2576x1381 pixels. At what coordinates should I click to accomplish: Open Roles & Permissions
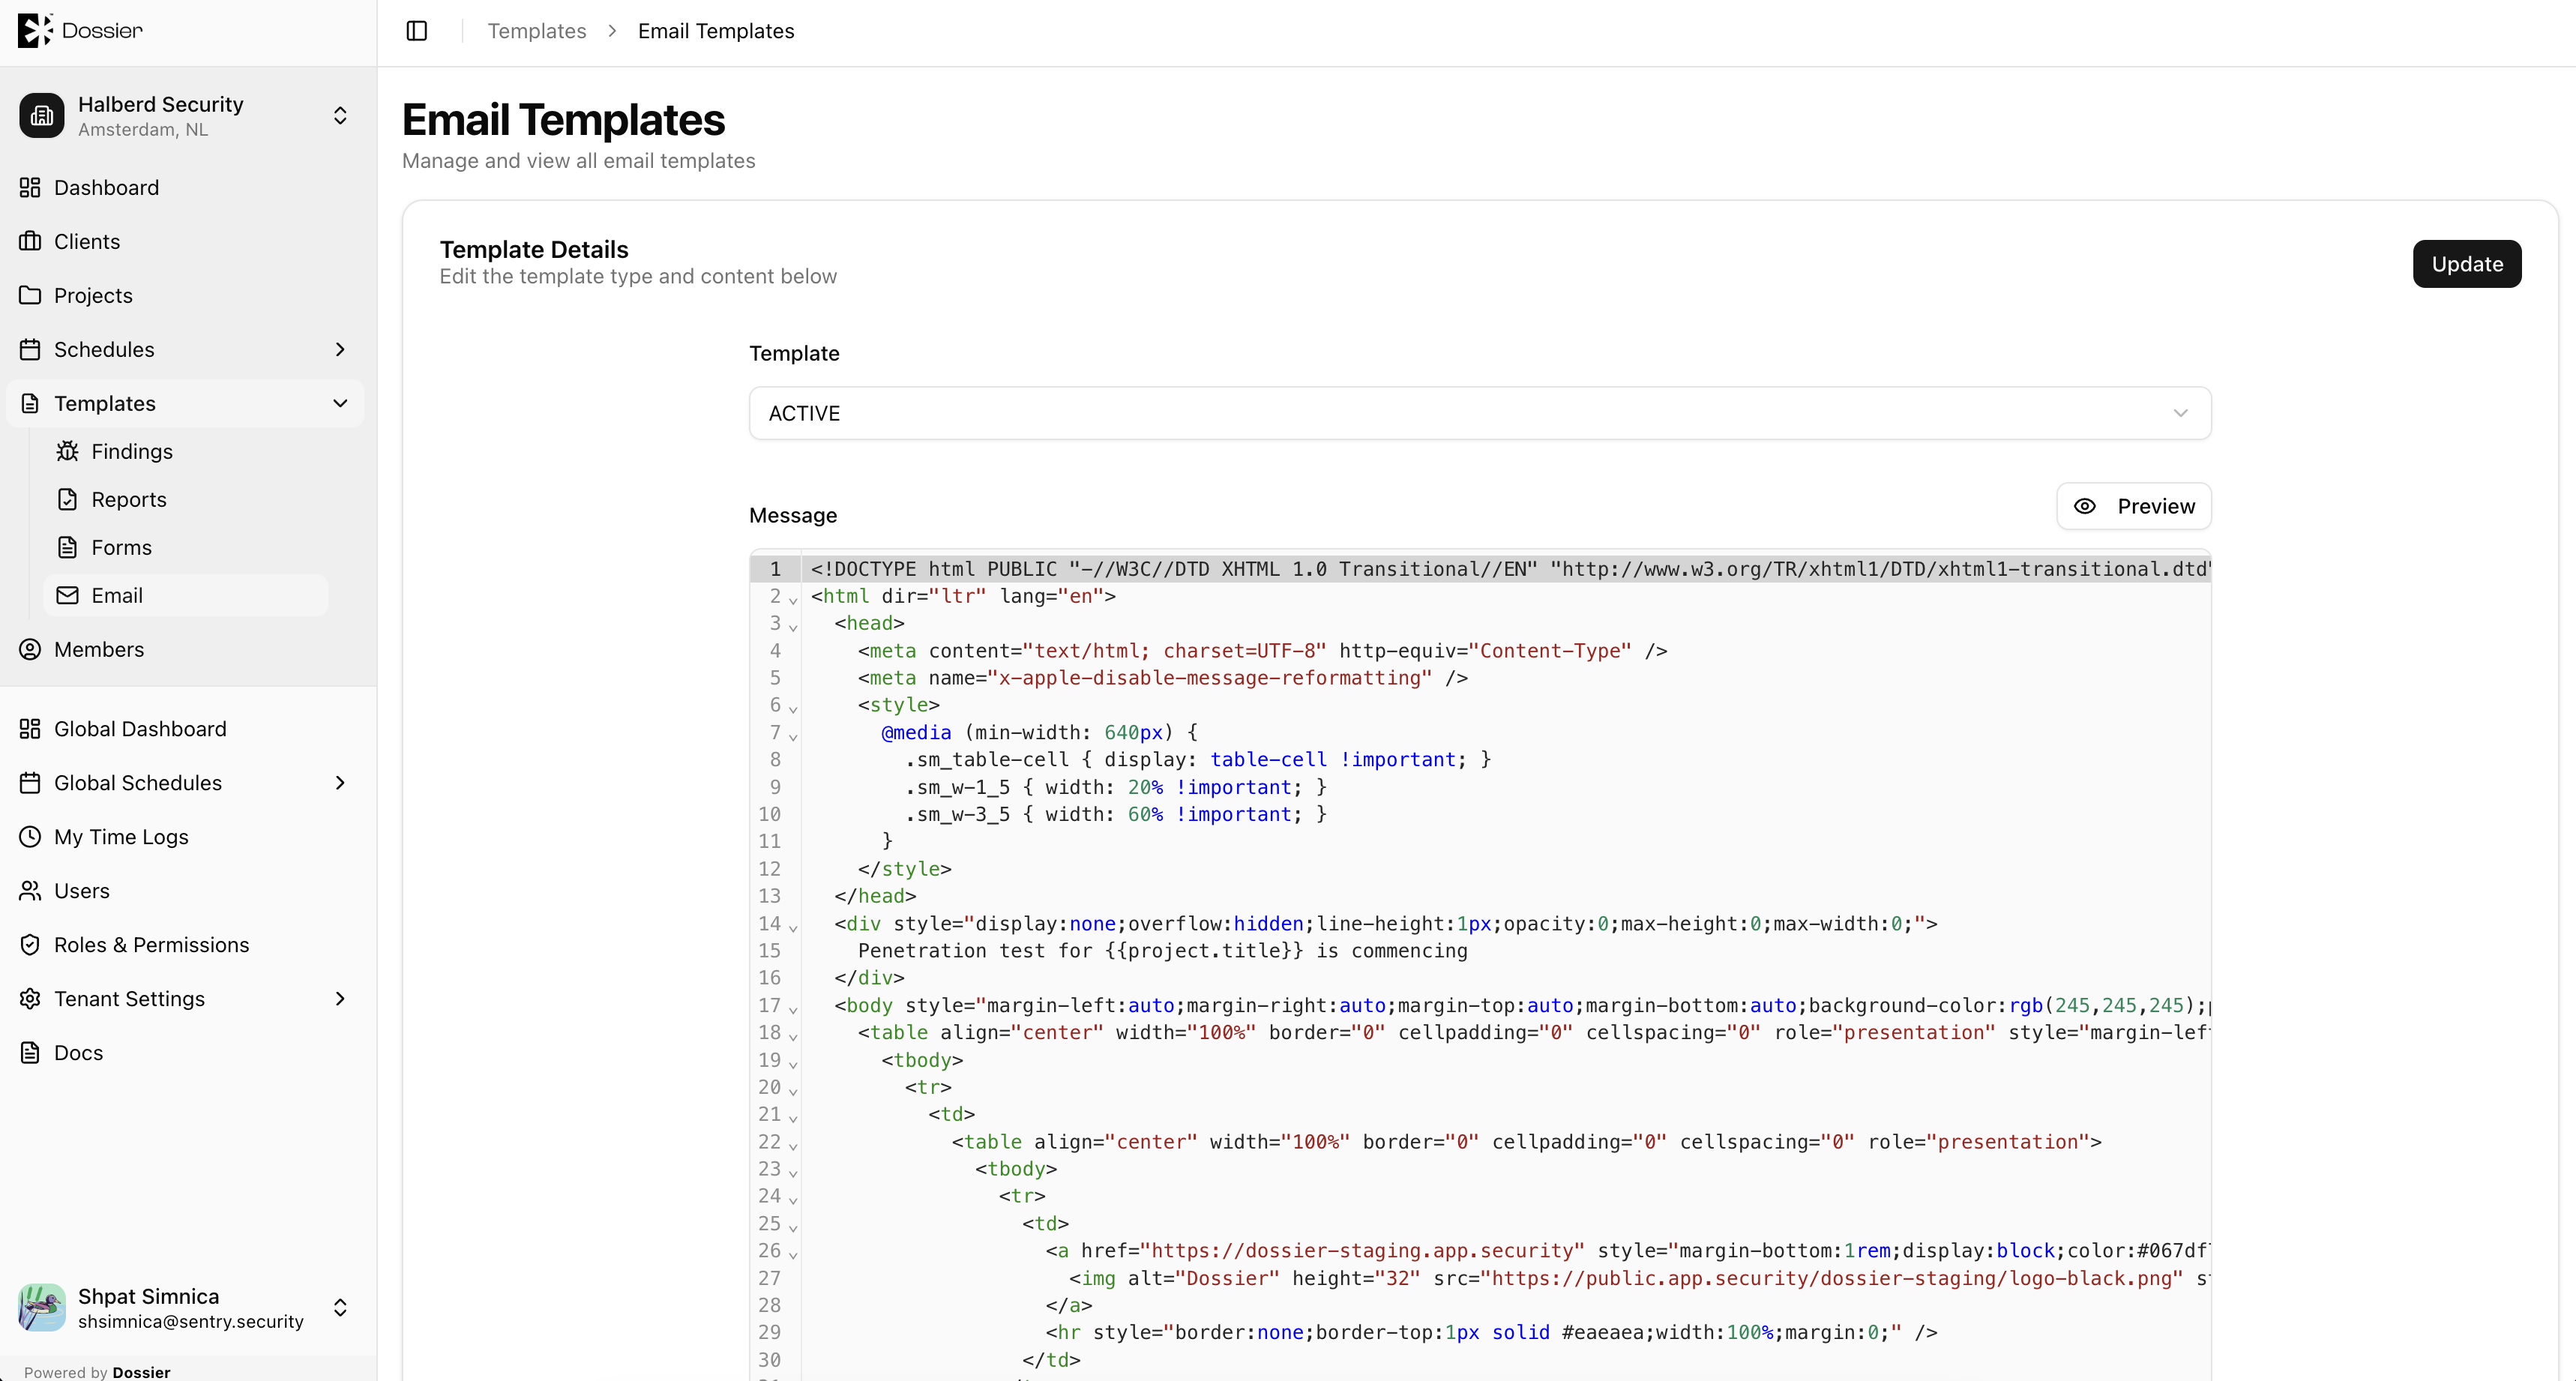point(186,946)
